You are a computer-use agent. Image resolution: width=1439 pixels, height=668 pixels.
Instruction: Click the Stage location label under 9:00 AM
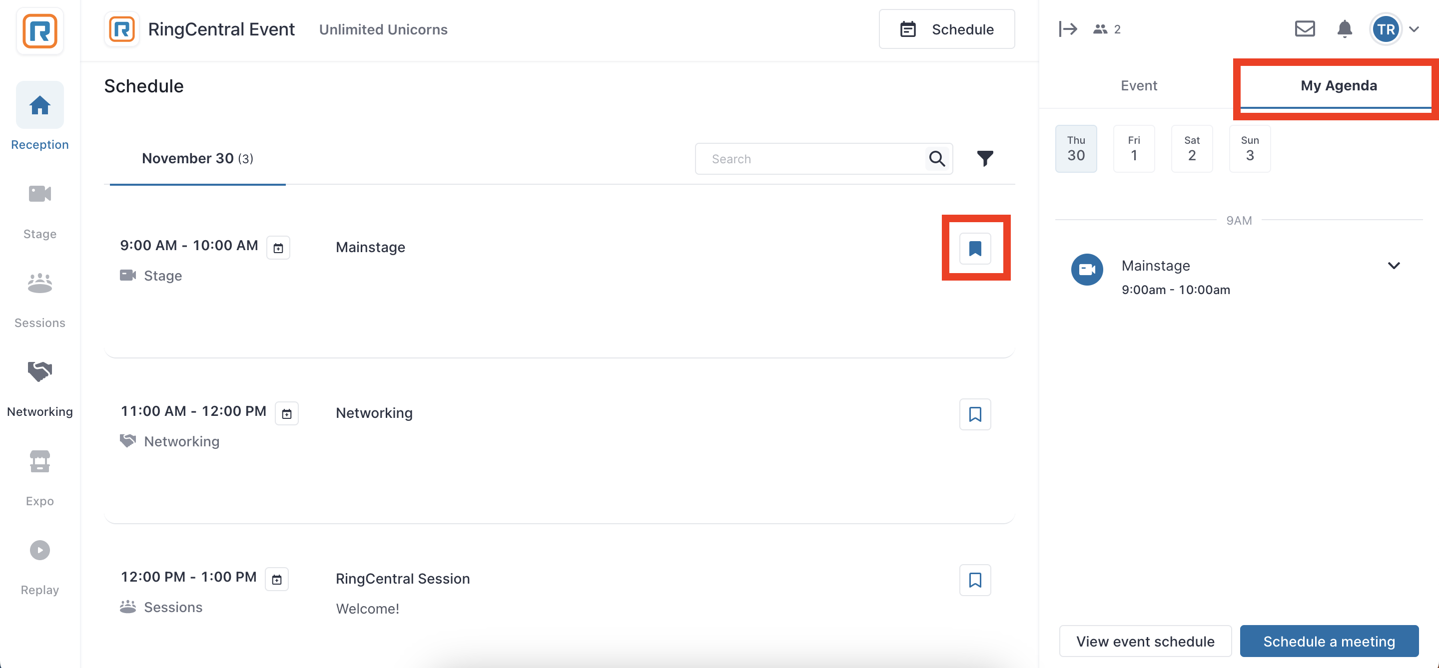162,276
